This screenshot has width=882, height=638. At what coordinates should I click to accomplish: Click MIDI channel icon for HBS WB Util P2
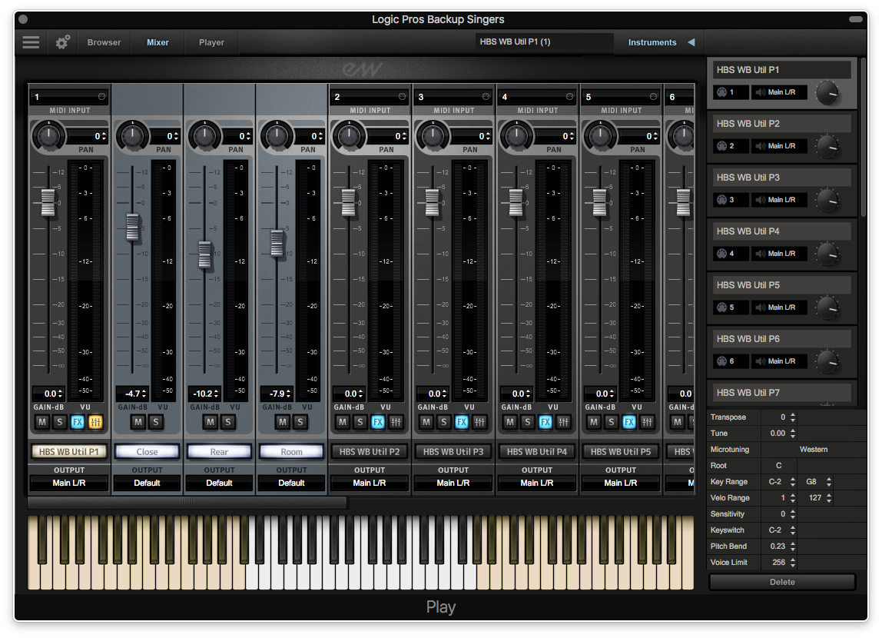click(x=721, y=146)
